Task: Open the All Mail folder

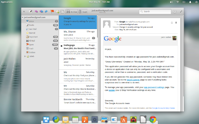Action: (40, 41)
